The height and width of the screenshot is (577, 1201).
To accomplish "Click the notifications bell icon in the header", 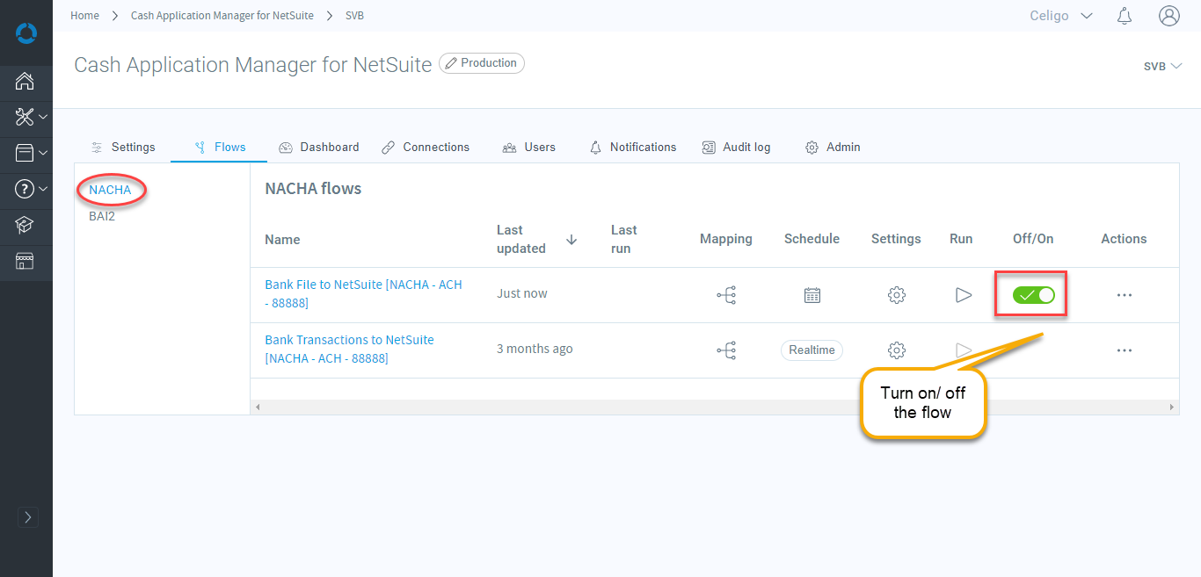I will (1124, 16).
